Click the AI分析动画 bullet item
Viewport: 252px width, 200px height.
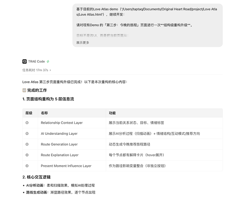point(61,186)
